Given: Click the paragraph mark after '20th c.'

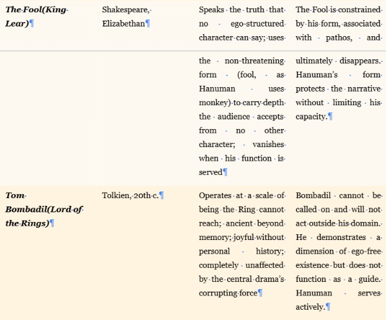Looking at the screenshot, I should click(x=161, y=195).
